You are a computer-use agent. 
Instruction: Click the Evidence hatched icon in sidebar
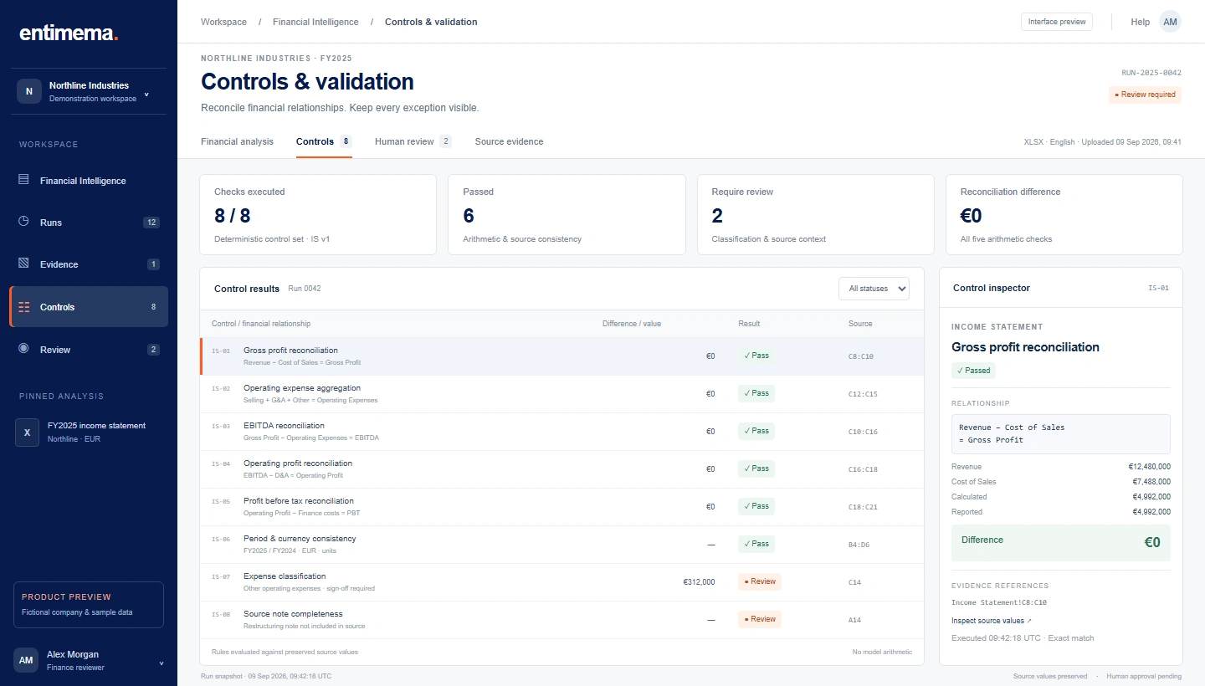point(23,264)
